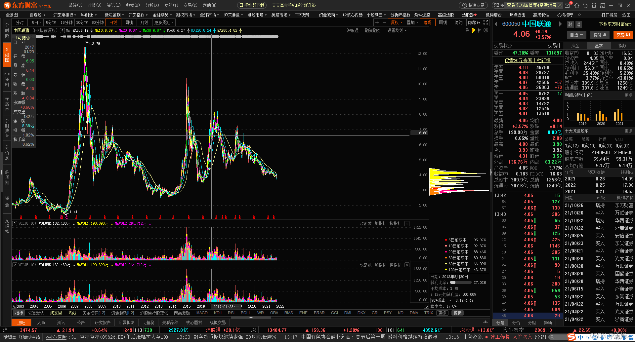This screenshot has height=342, width=635.
Task: Switch to the 基本 tab in info panel
Action: click(599, 46)
